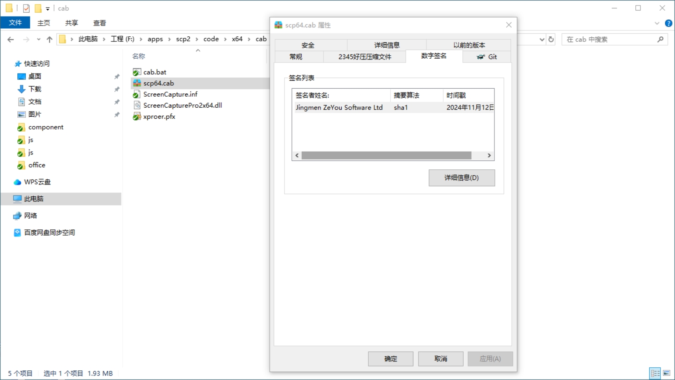The height and width of the screenshot is (380, 675).
Task: Open the 安全 tab
Action: click(x=308, y=45)
